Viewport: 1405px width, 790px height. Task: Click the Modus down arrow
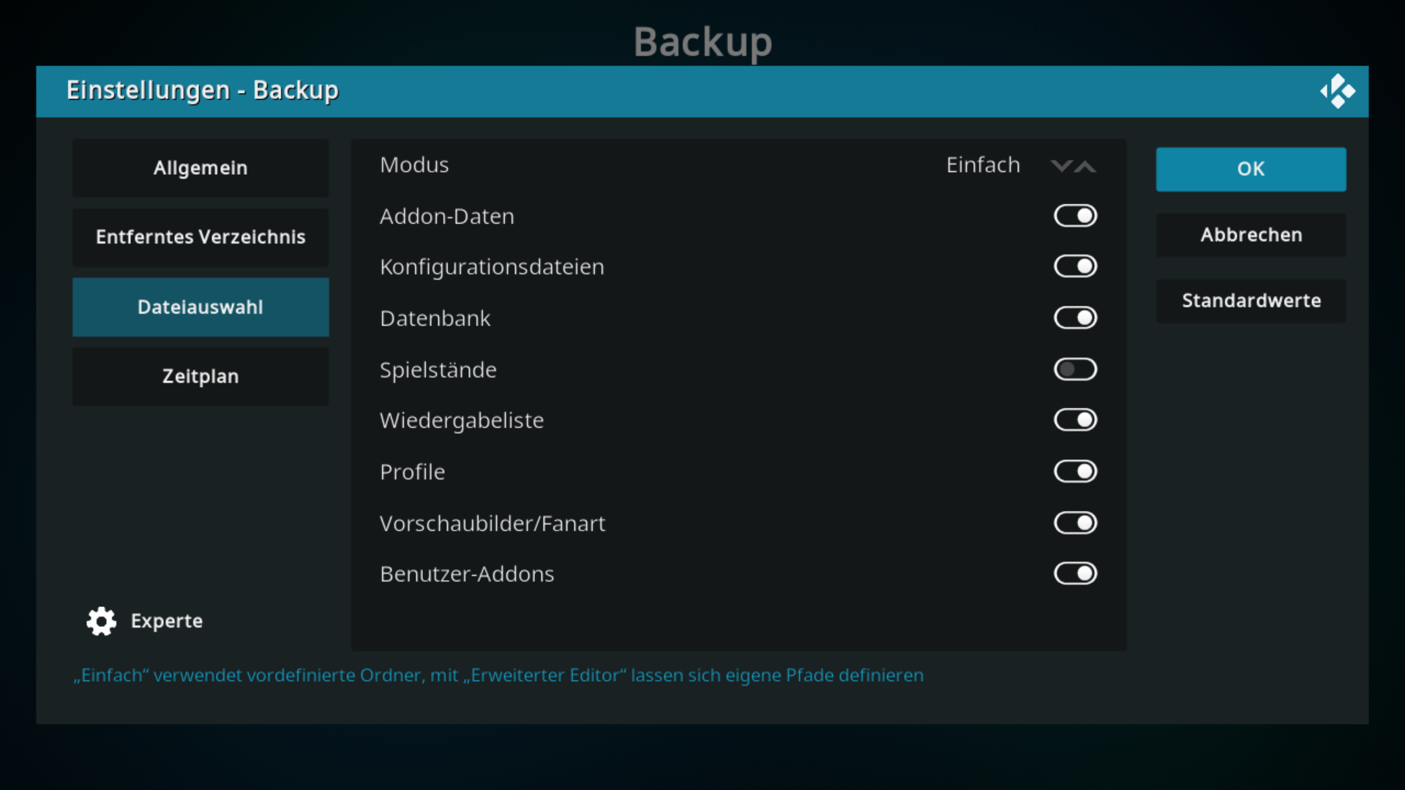[1061, 166]
